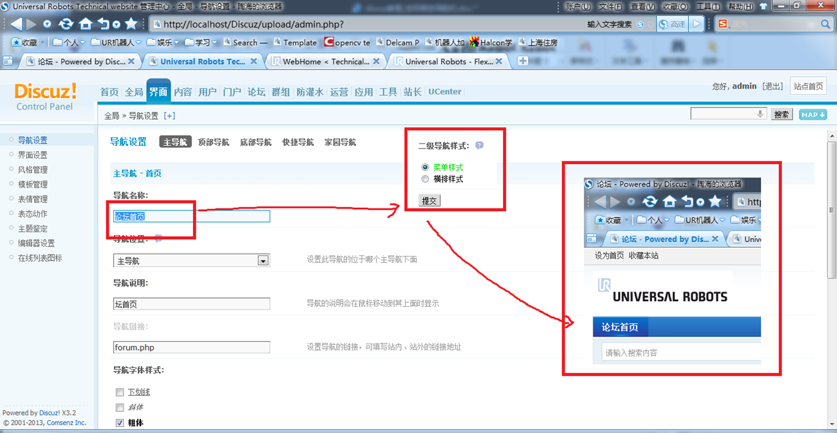
Task: Enable the 下划线 checkbox
Action: coord(120,392)
